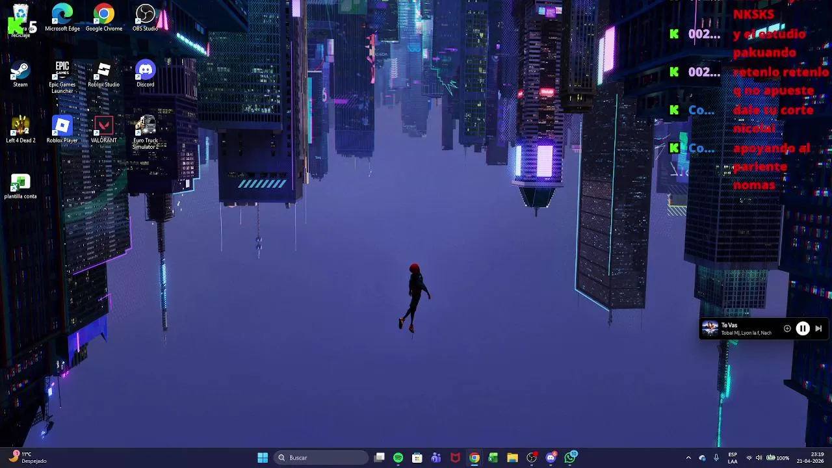
Task: Open OBS Studio desktop shortcut
Action: [146, 18]
